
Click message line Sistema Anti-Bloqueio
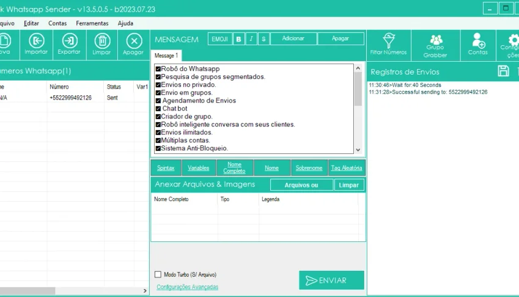[x=192, y=148]
